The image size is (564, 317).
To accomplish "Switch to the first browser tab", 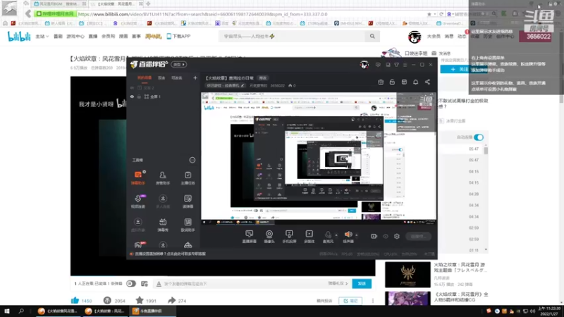I will (x=60, y=4).
